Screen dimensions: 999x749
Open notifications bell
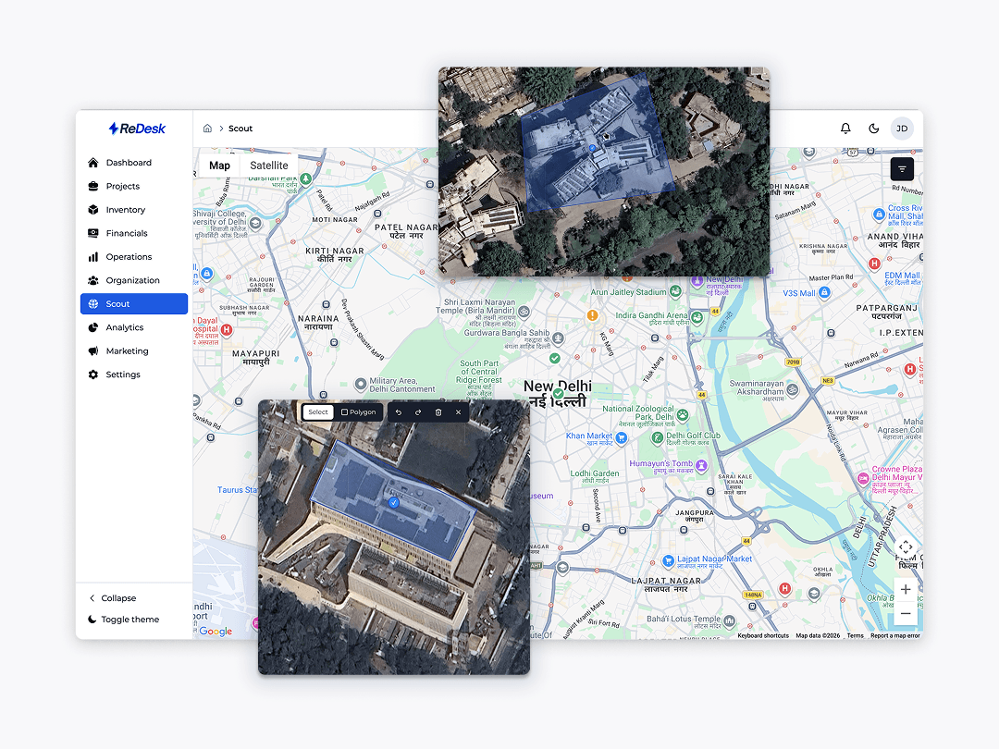845,128
